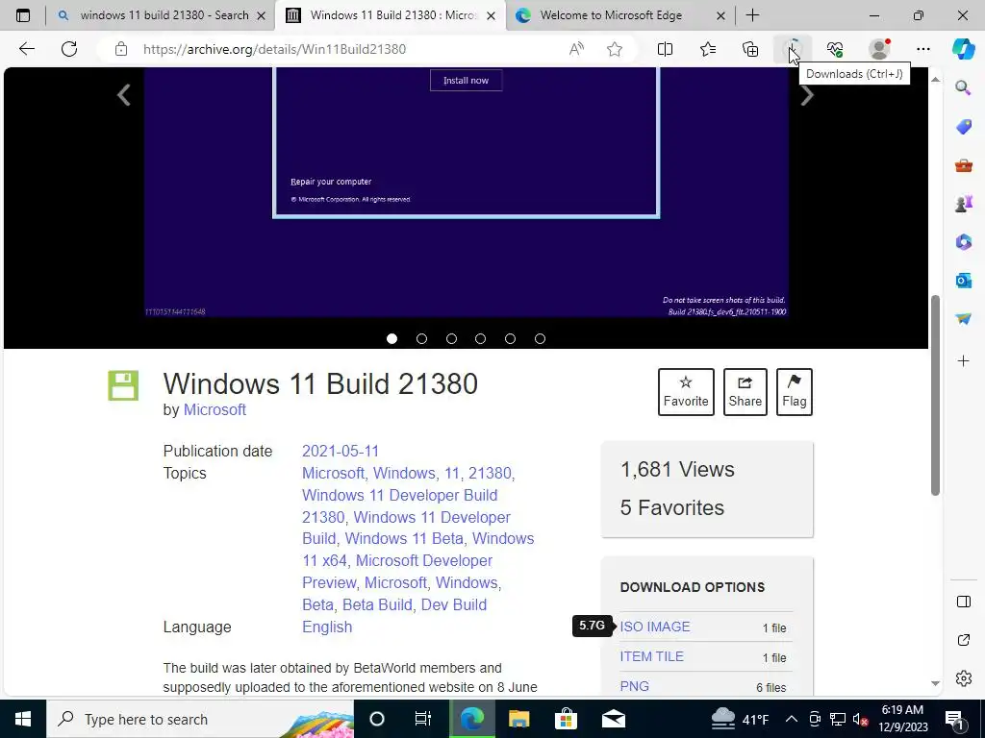This screenshot has width=985, height=738.
Task: Open Microsoft Store from taskbar
Action: [x=566, y=719]
